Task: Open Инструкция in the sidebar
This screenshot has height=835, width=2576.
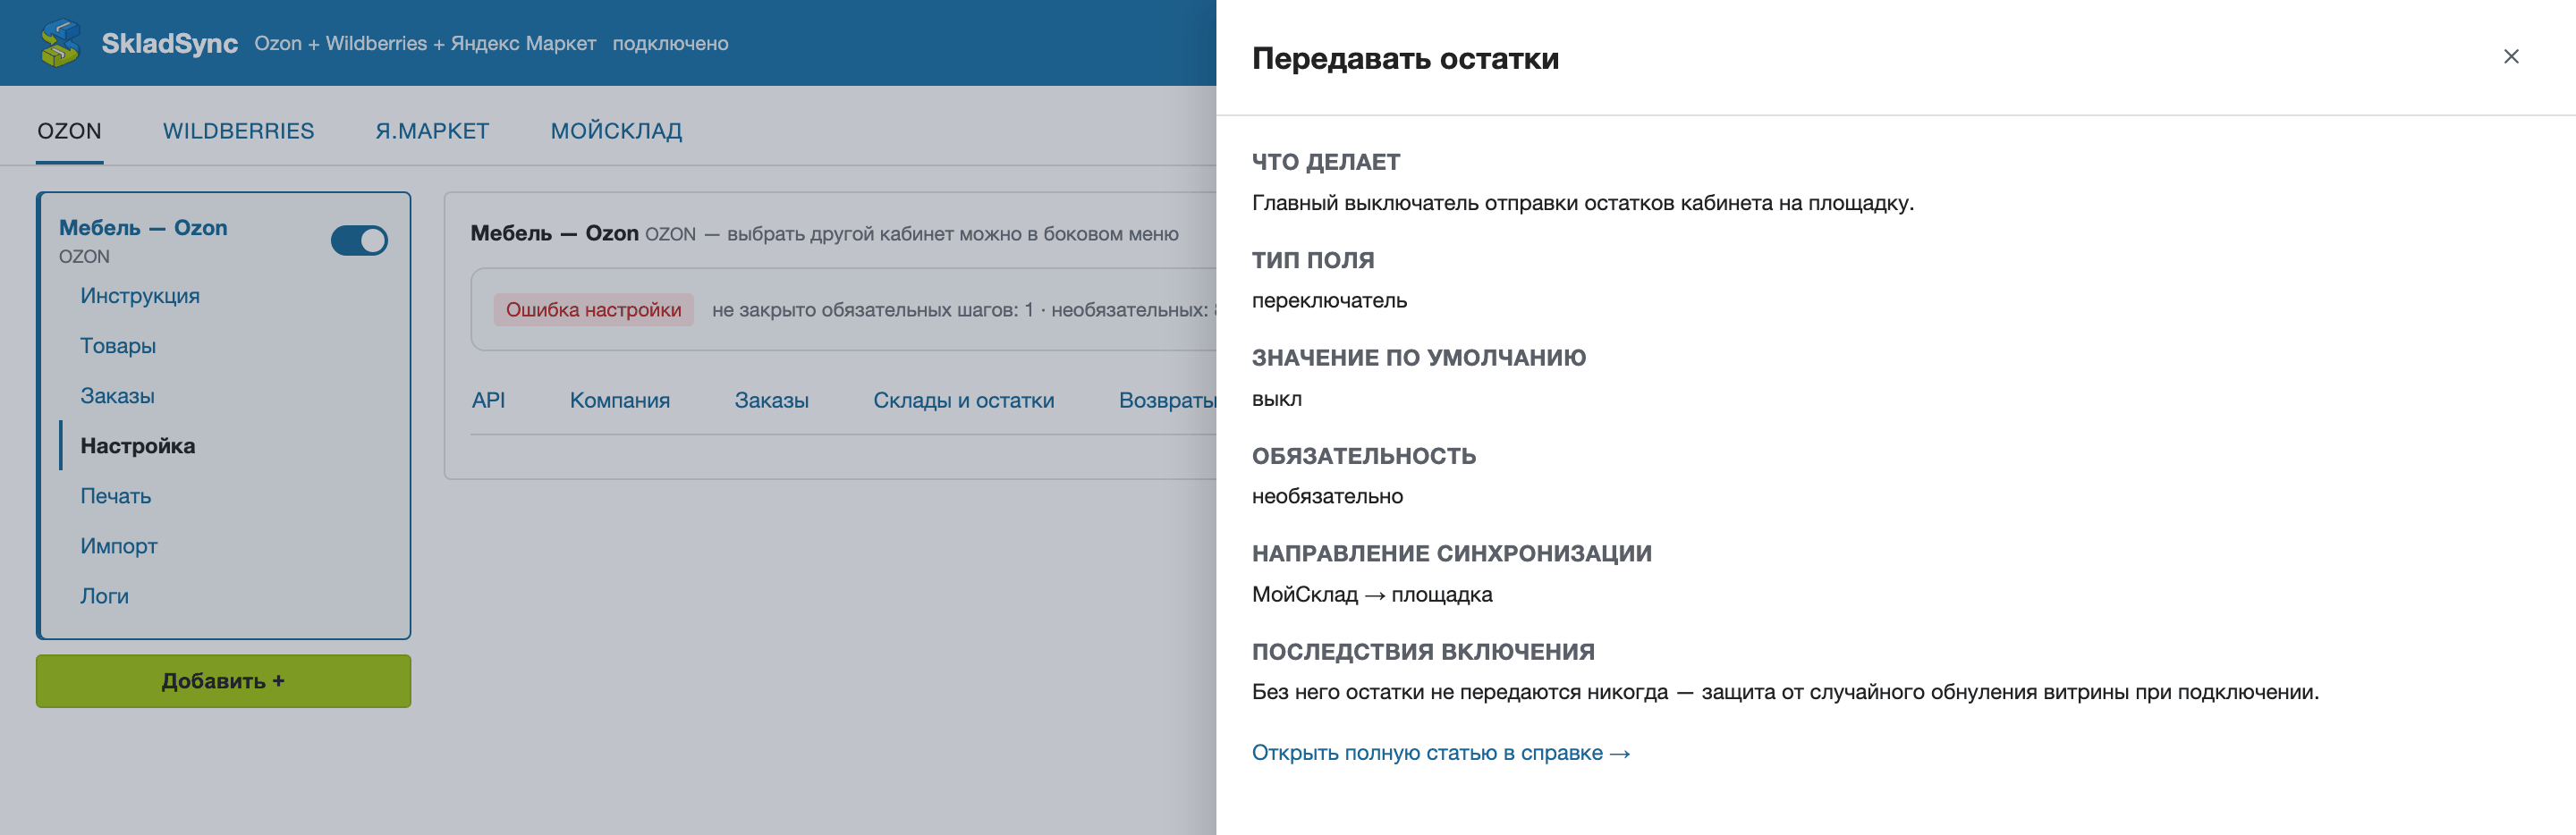Action: click(140, 296)
